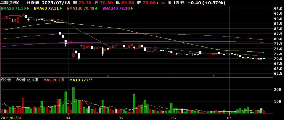Click the +0.40 (+0.57%) price change text
This screenshot has height=120, width=284.
tap(210, 3)
